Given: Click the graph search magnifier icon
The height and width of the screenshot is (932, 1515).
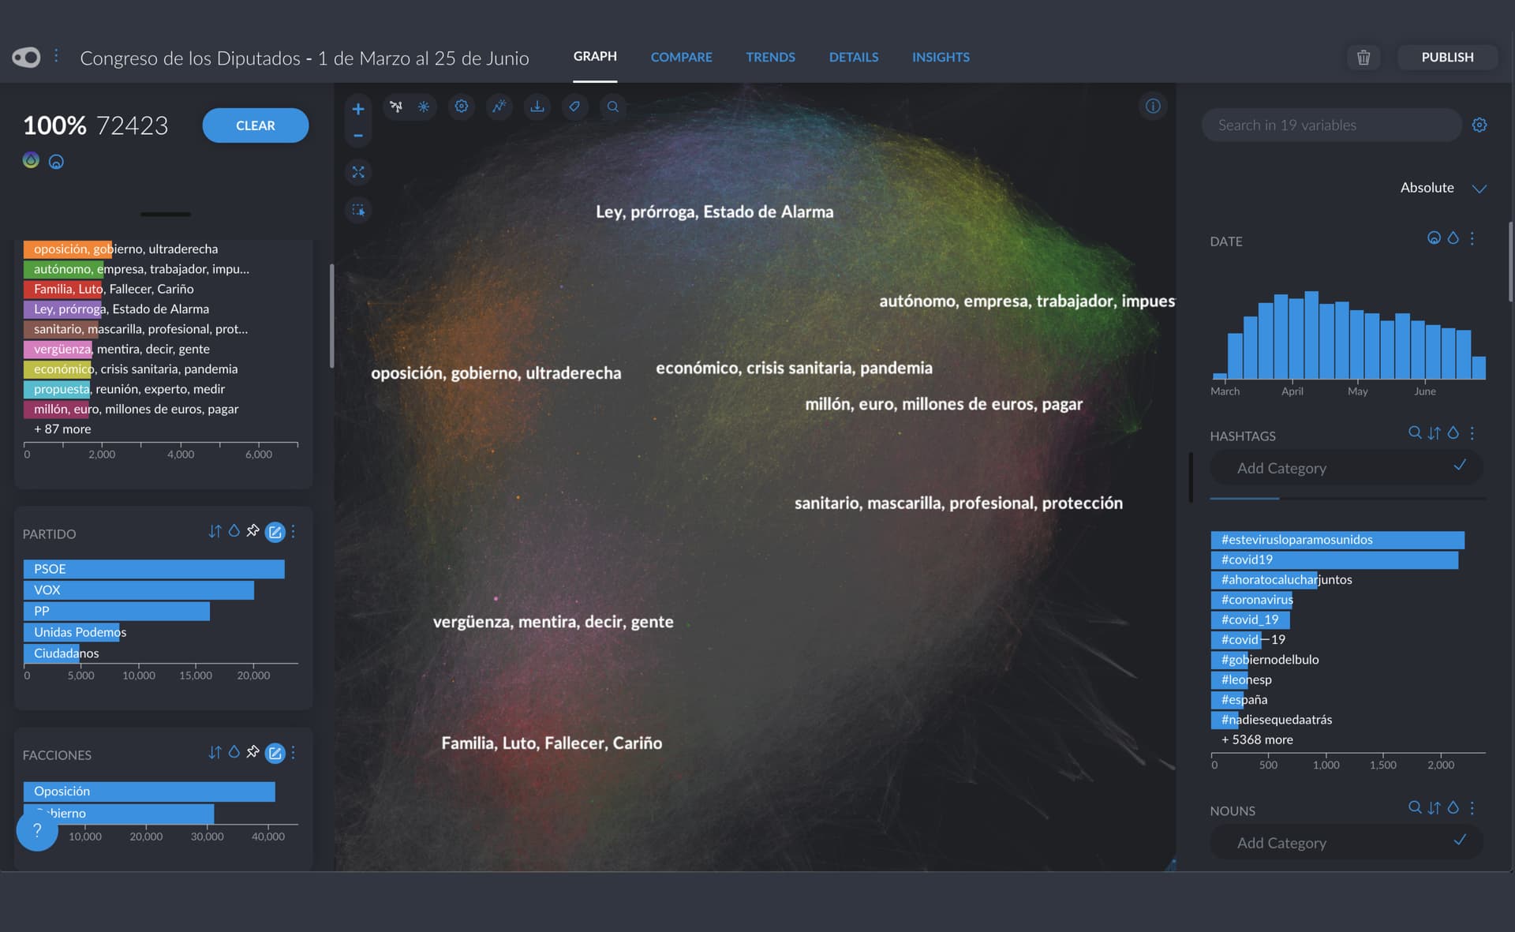Looking at the screenshot, I should (x=613, y=107).
